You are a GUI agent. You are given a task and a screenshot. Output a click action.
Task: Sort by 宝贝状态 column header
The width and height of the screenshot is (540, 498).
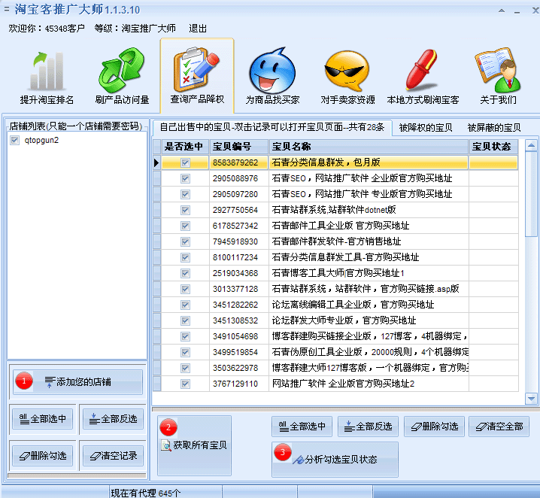point(493,147)
